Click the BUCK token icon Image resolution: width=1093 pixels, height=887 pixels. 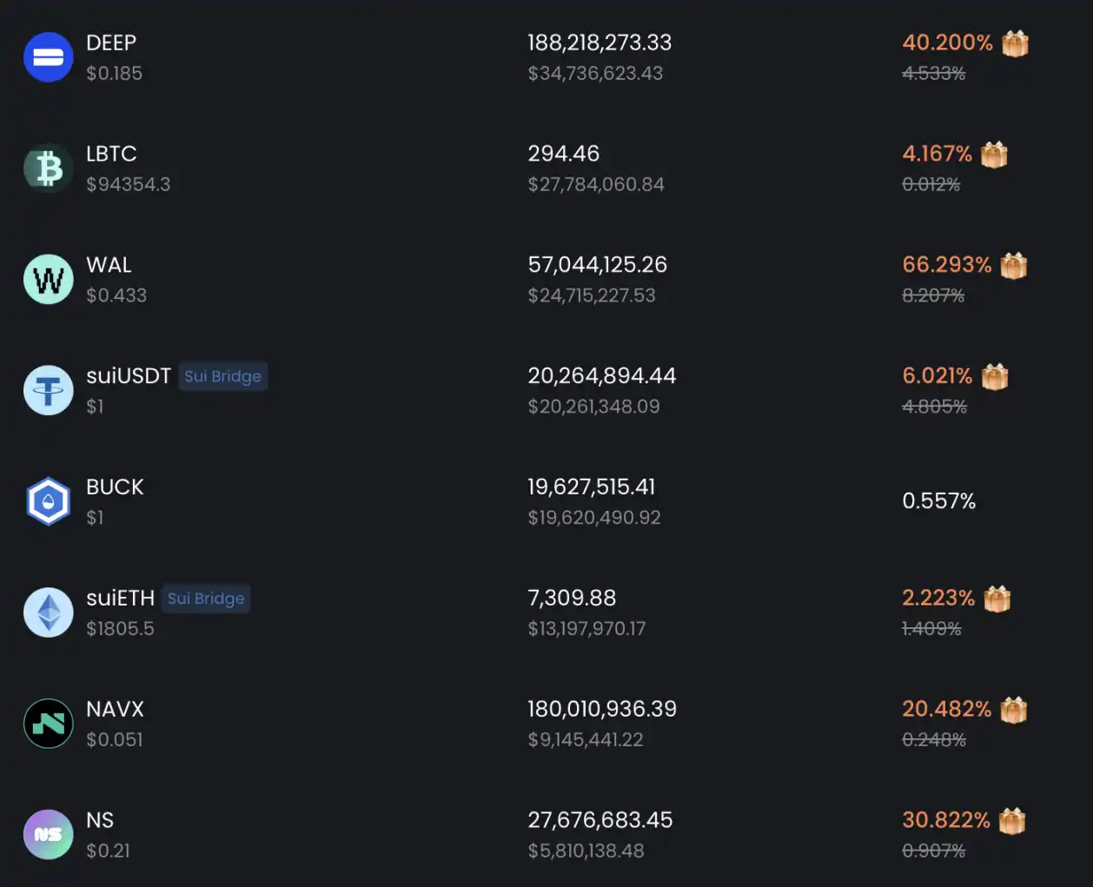tap(49, 501)
